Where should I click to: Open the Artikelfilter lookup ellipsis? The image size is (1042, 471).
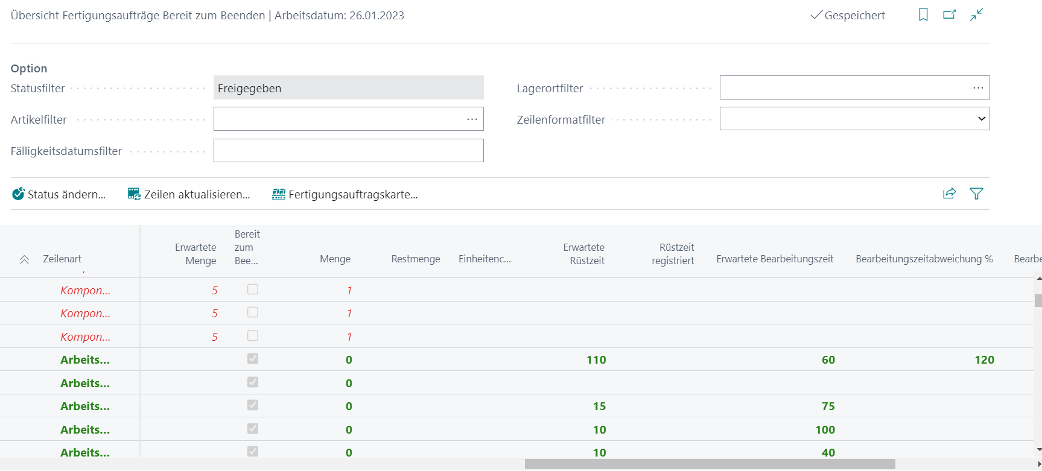coord(472,119)
